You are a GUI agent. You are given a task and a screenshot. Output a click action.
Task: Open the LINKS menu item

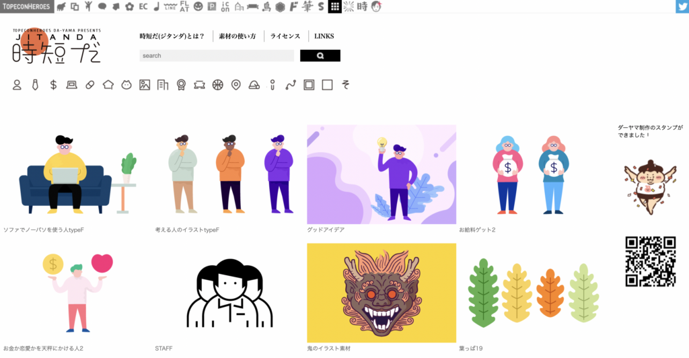click(323, 36)
